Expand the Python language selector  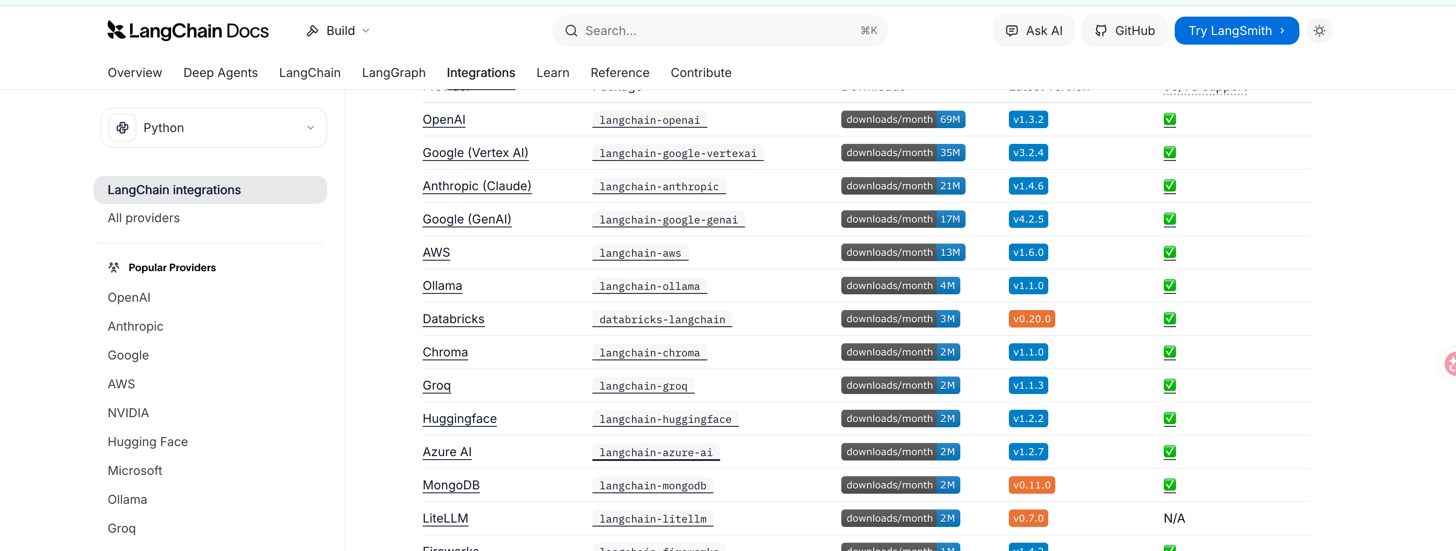point(213,128)
